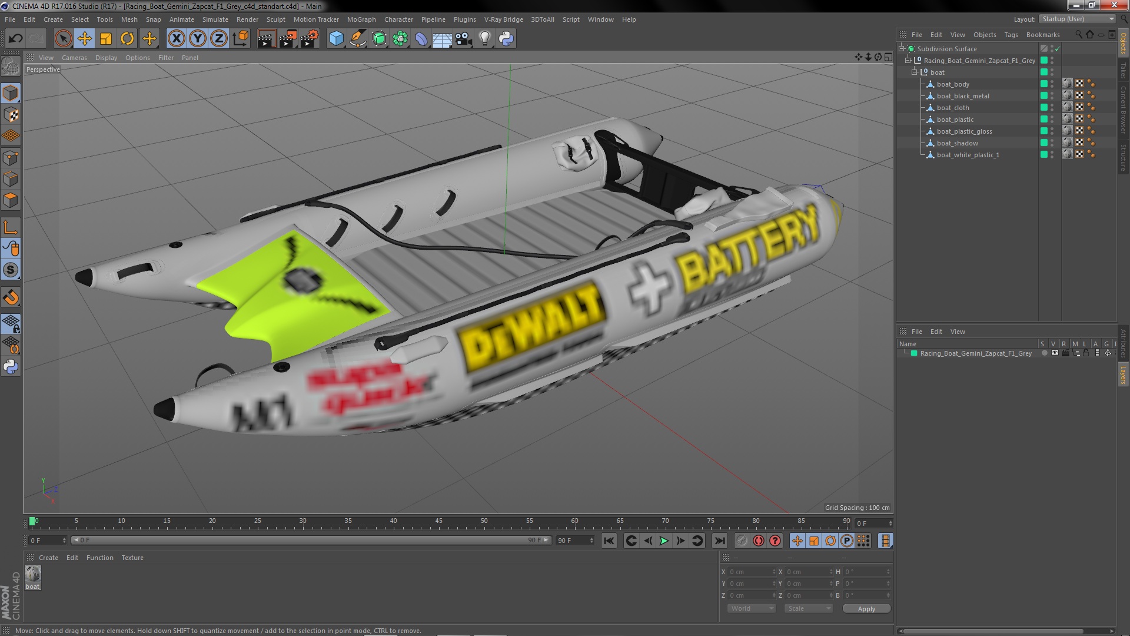Screen dimensions: 1130x636
Task: Switch to Edges mode
Action: pos(11,179)
